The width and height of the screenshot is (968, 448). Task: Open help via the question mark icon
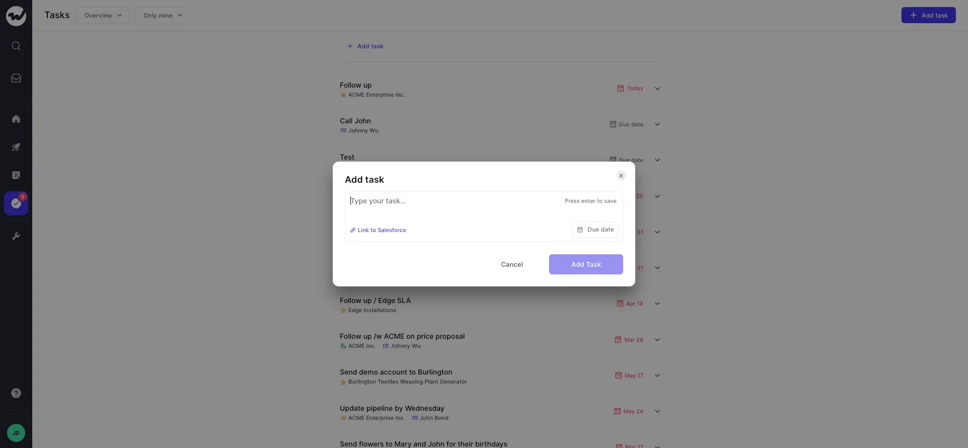[16, 393]
